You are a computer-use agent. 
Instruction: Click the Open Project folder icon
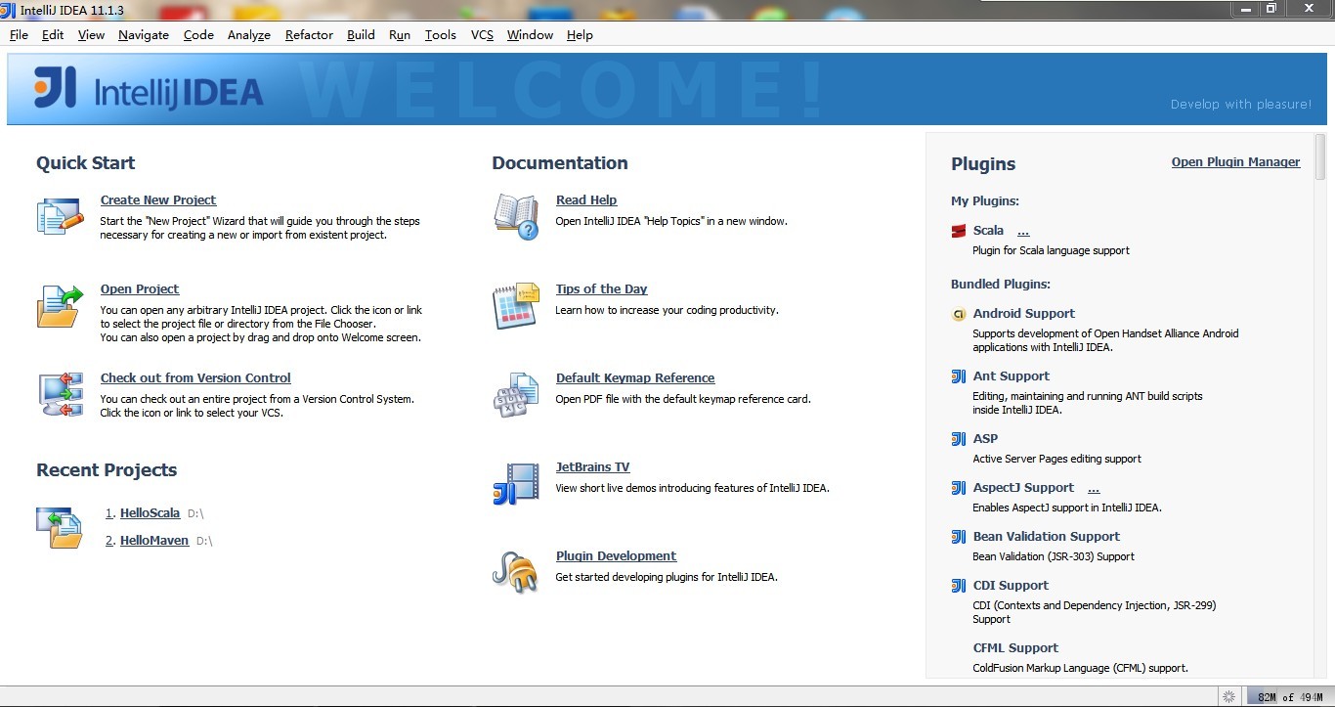click(61, 305)
